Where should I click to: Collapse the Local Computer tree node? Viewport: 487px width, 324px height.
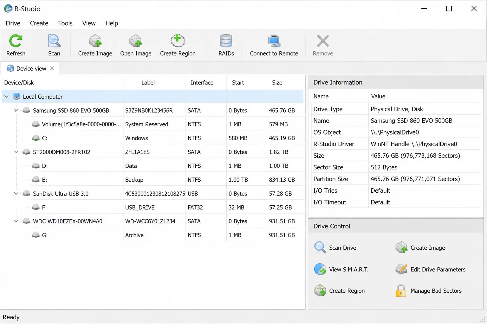pyautogui.click(x=6, y=97)
